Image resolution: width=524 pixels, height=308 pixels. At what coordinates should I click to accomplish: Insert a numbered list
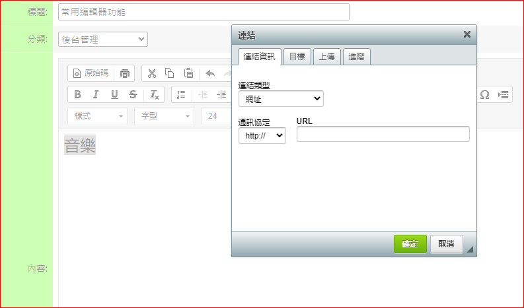click(x=182, y=94)
